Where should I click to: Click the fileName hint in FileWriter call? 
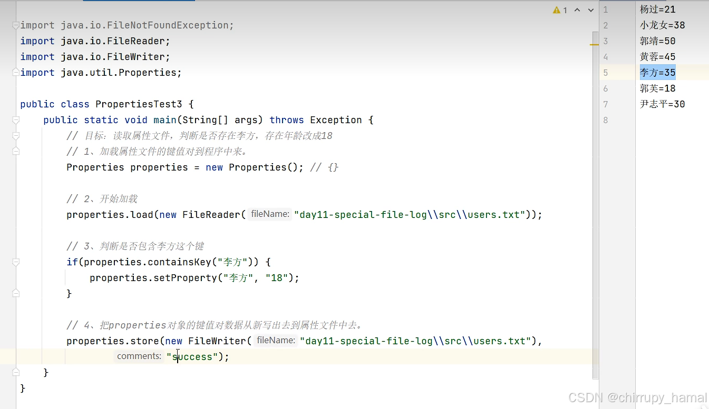click(x=276, y=341)
